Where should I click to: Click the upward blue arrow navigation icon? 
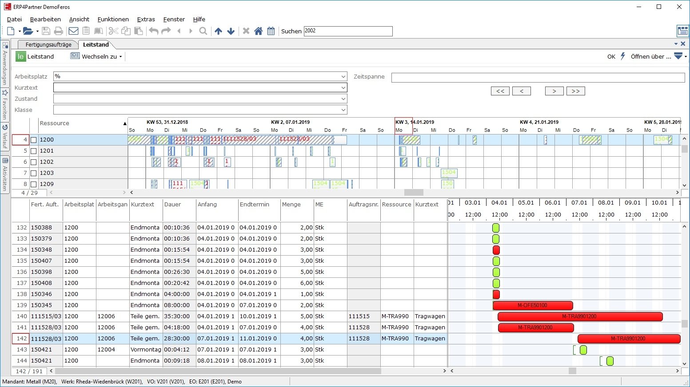tap(218, 31)
